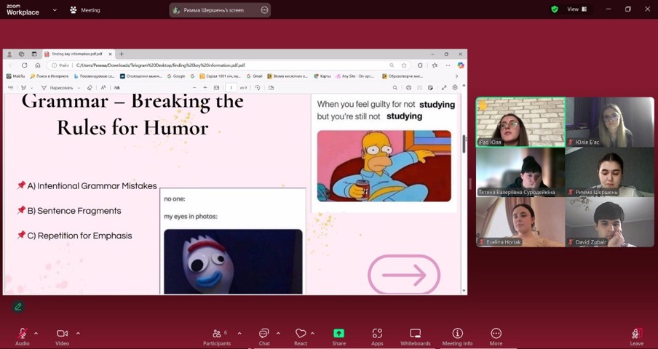Expand the Нарисовать draw options arrow

tap(79, 88)
